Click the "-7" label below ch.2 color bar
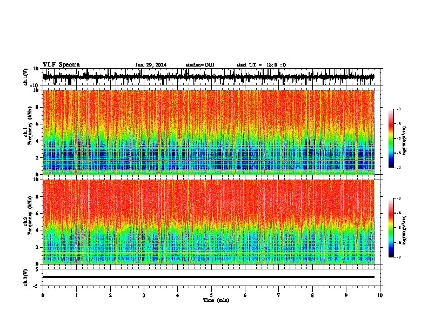This screenshot has width=428, height=331. tap(398, 257)
